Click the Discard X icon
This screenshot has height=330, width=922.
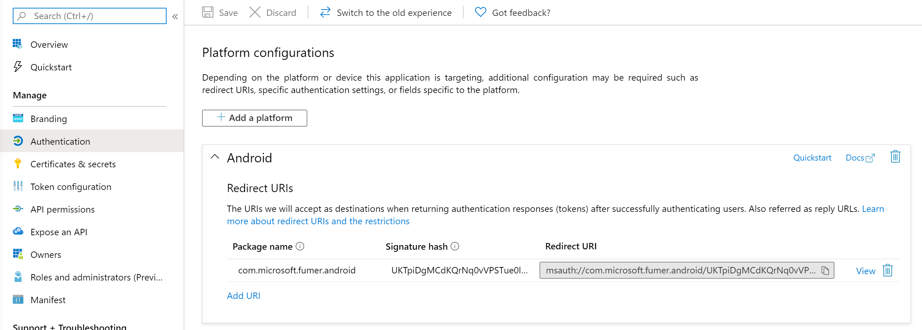tap(255, 12)
